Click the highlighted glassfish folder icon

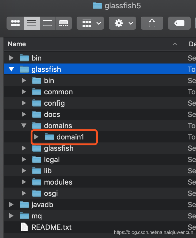coord(24,69)
